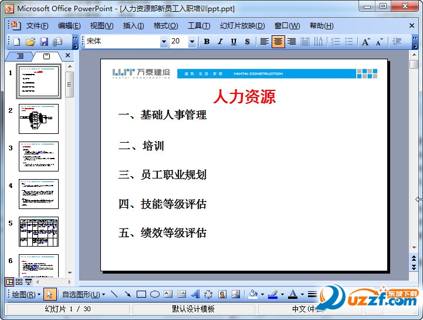Apply Font Color A button

[293, 294]
